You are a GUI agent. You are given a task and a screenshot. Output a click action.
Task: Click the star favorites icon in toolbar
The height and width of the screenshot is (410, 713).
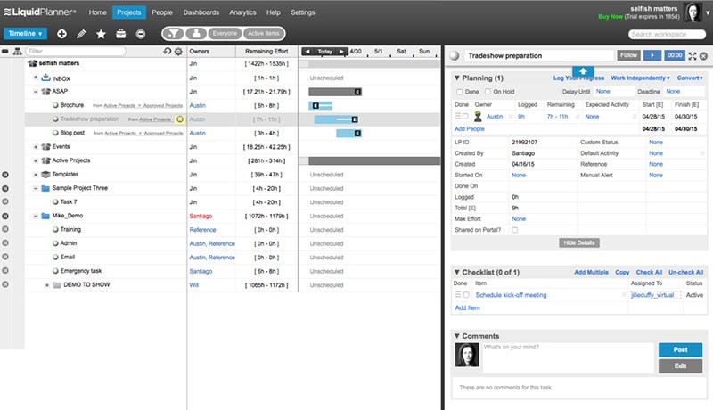pyautogui.click(x=102, y=34)
